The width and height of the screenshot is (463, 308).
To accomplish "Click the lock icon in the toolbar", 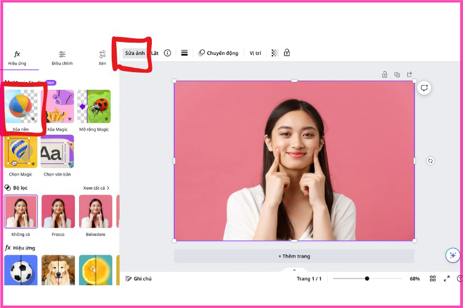I will 286,53.
